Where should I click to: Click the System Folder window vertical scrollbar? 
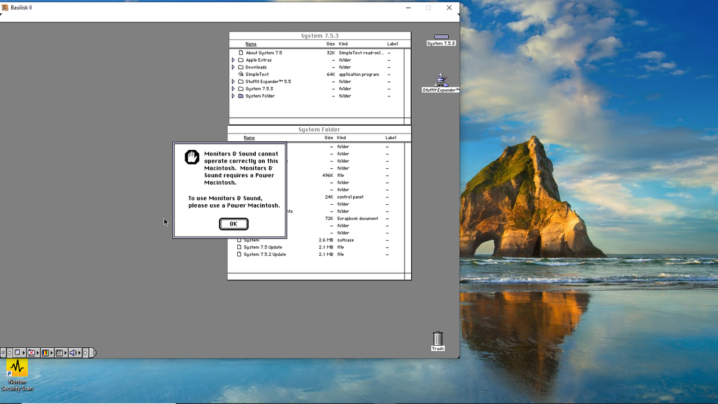(x=408, y=208)
